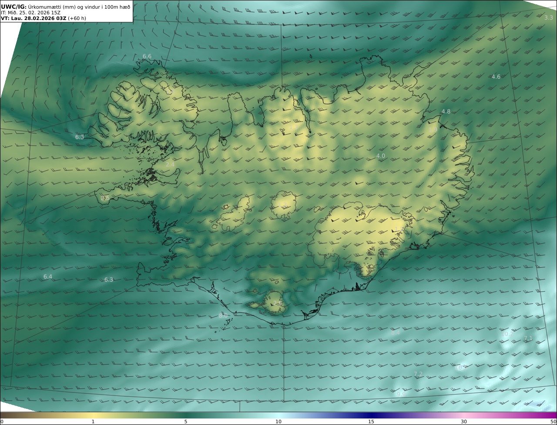Click the colorbar tick label 5
Screen dimensions: 557x425
[186, 422]
